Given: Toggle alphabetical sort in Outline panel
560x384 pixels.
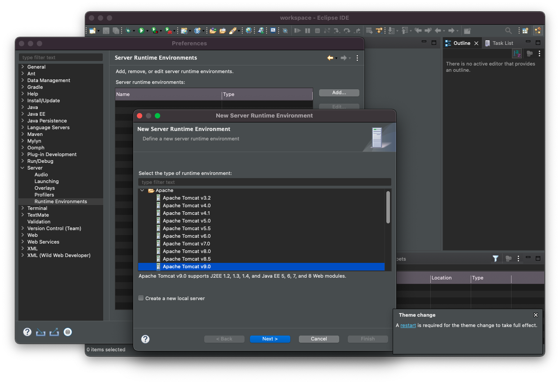Looking at the screenshot, I should pyautogui.click(x=517, y=53).
